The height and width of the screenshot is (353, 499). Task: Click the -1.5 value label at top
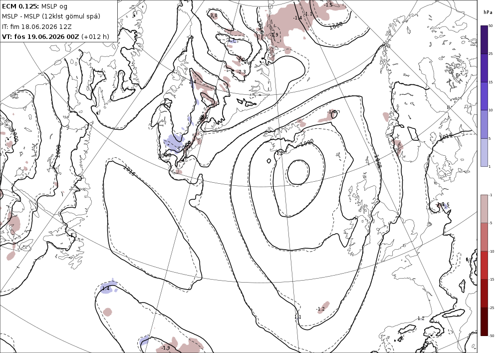(x=328, y=5)
